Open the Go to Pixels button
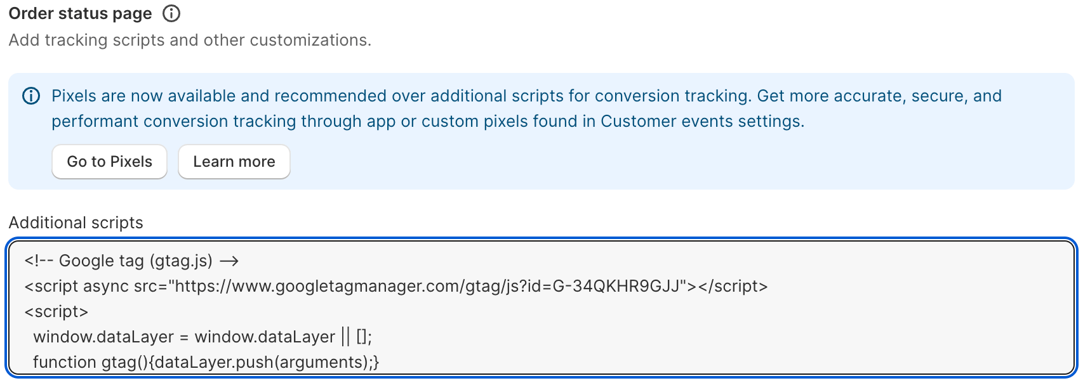The width and height of the screenshot is (1083, 383). pos(109,162)
